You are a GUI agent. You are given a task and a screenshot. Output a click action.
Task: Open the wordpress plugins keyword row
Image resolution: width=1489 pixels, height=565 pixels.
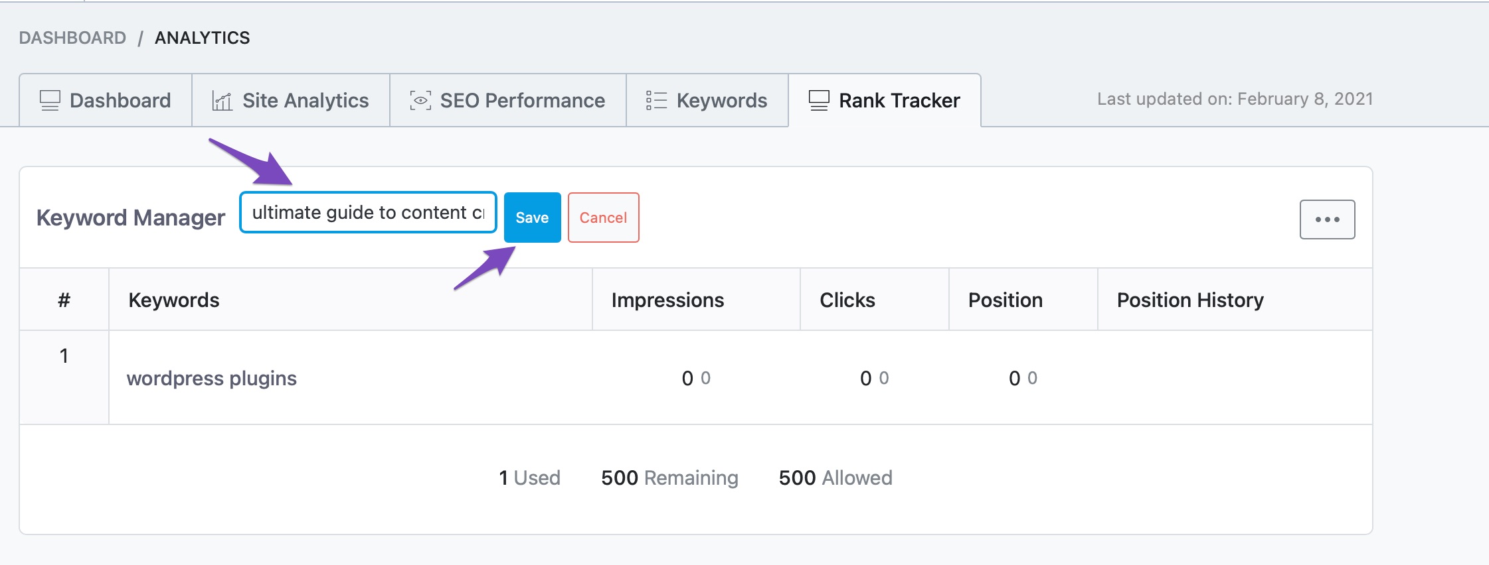[x=212, y=378]
